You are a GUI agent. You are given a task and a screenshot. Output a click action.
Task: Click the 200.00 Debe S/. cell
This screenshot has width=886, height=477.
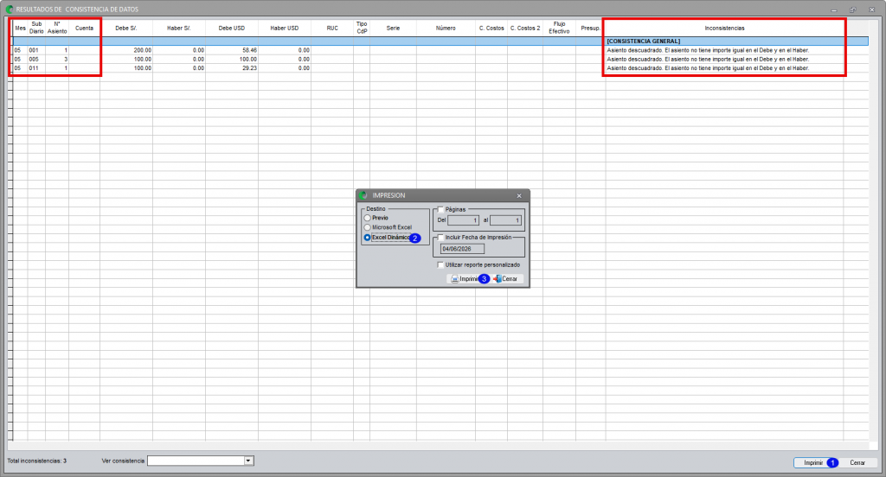click(x=126, y=50)
